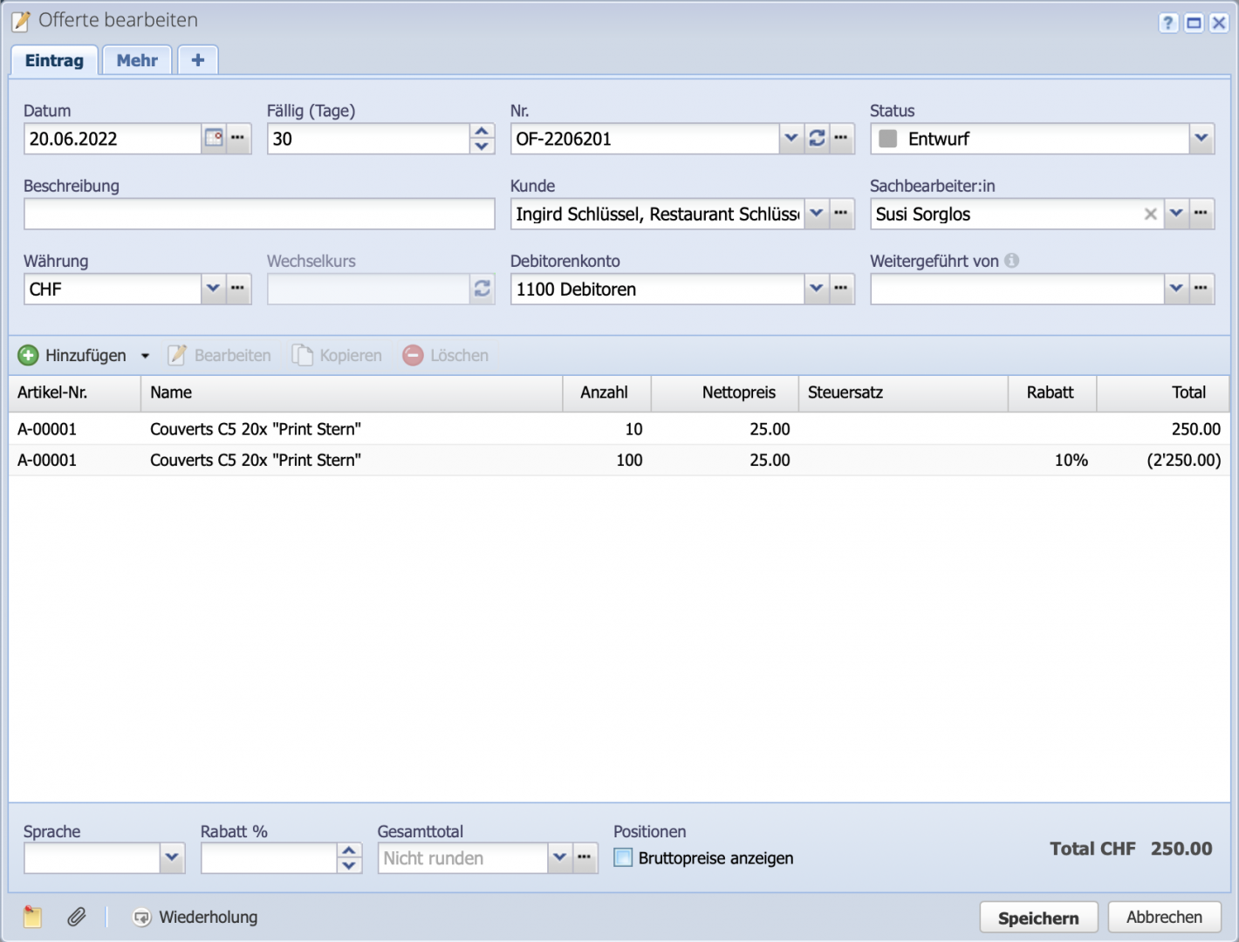The image size is (1239, 942).
Task: Add a position via the green Hinzufügen plus icon
Action: pyautogui.click(x=27, y=355)
